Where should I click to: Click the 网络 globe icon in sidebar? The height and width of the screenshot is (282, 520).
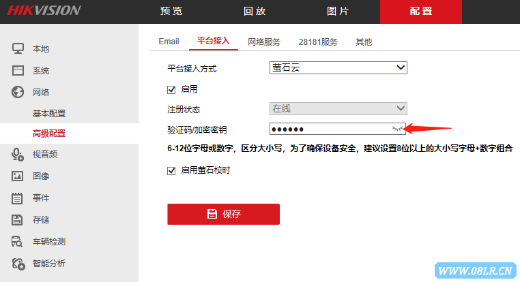[18, 92]
